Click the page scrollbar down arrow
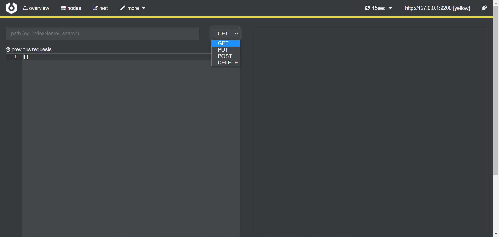 (x=496, y=234)
